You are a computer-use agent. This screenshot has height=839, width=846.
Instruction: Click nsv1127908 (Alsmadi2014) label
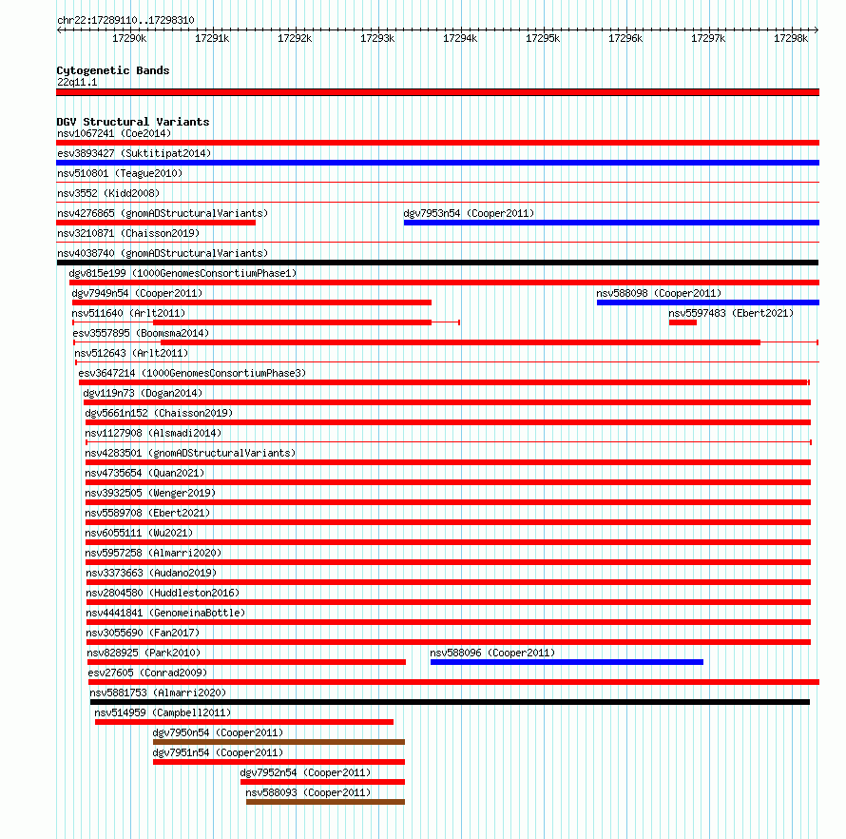point(153,433)
